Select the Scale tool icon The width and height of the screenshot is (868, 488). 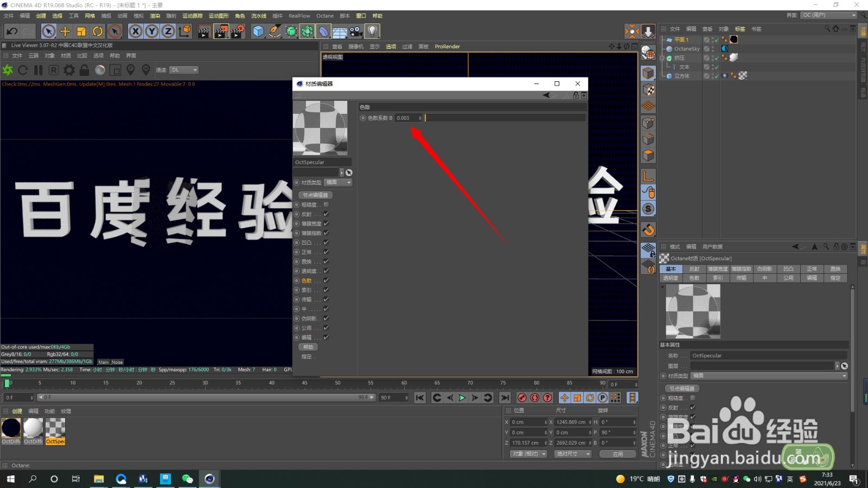tap(81, 31)
